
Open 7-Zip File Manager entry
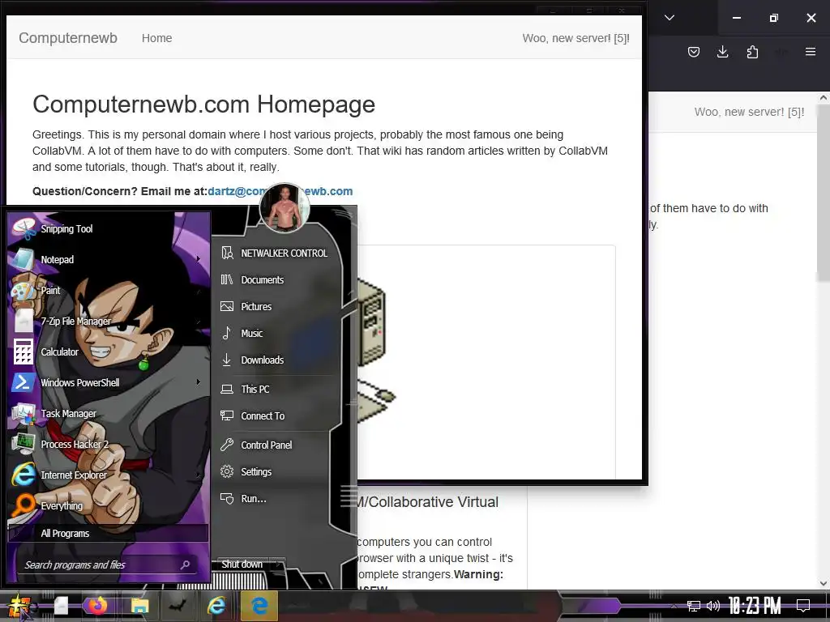click(109, 321)
